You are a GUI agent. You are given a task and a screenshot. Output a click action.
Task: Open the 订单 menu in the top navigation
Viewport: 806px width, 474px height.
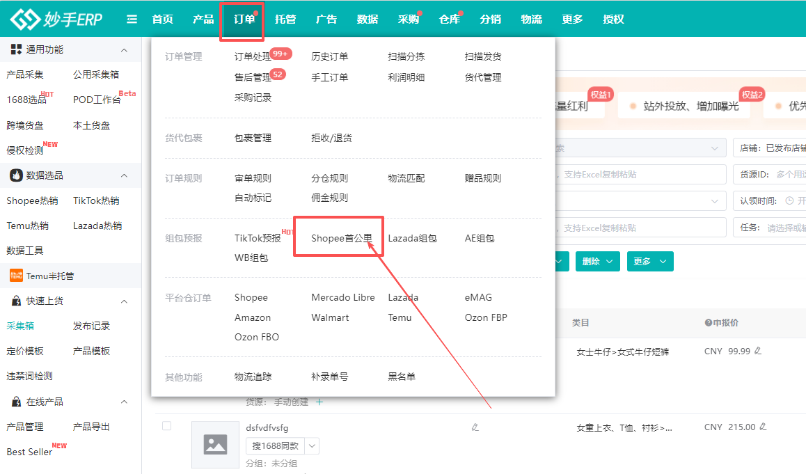(x=244, y=19)
